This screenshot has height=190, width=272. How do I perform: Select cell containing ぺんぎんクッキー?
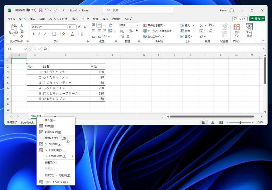66,72
